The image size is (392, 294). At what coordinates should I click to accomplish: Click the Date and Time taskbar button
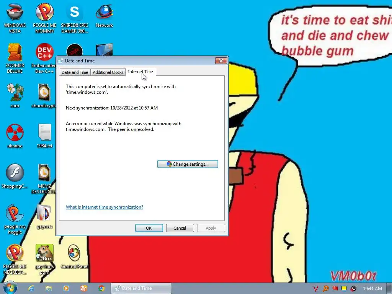[141, 288]
